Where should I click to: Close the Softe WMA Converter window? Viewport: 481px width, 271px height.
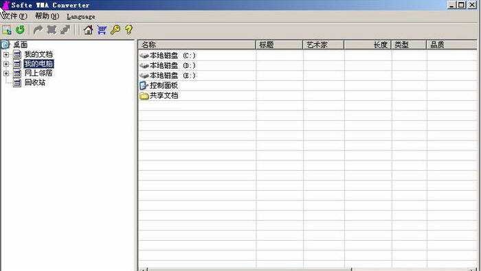coord(472,5)
